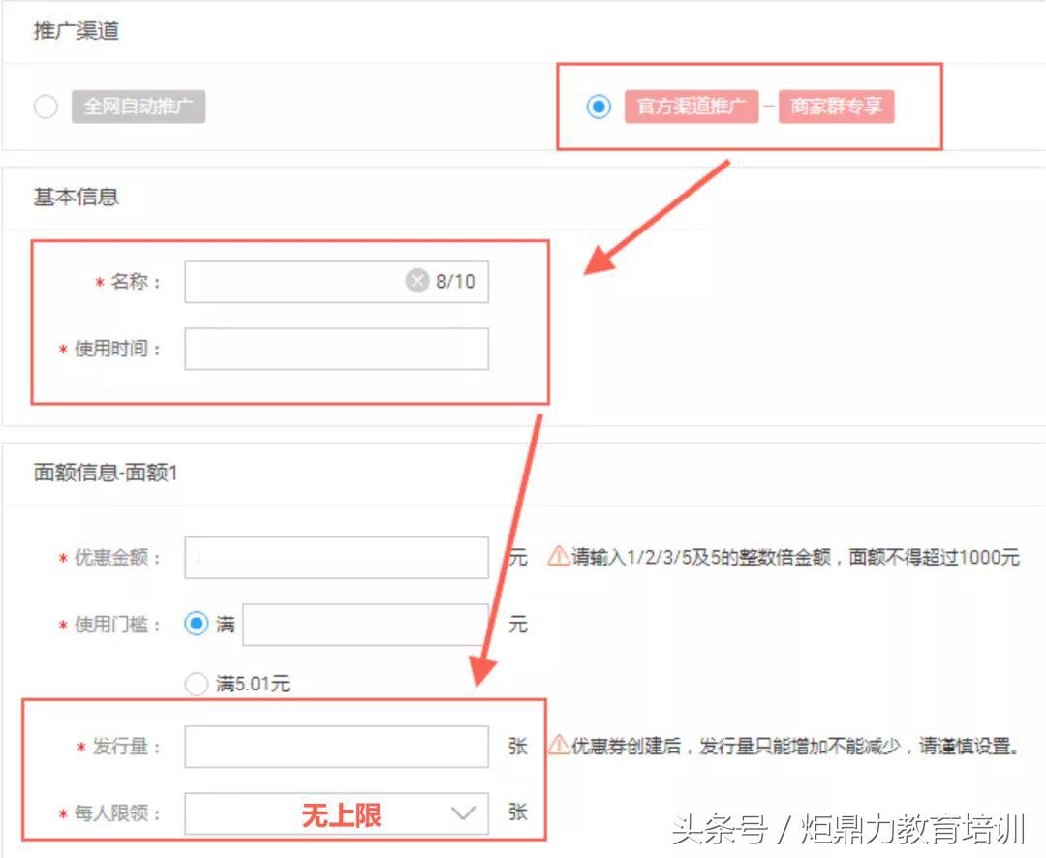Click the dropdown chevron in 每人限领 field
Image resolution: width=1046 pixels, height=858 pixels.
(463, 812)
